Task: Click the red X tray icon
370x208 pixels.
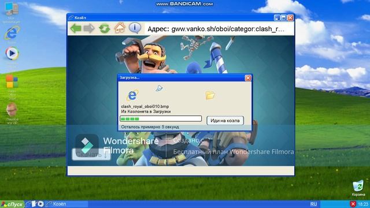Action: click(353, 204)
